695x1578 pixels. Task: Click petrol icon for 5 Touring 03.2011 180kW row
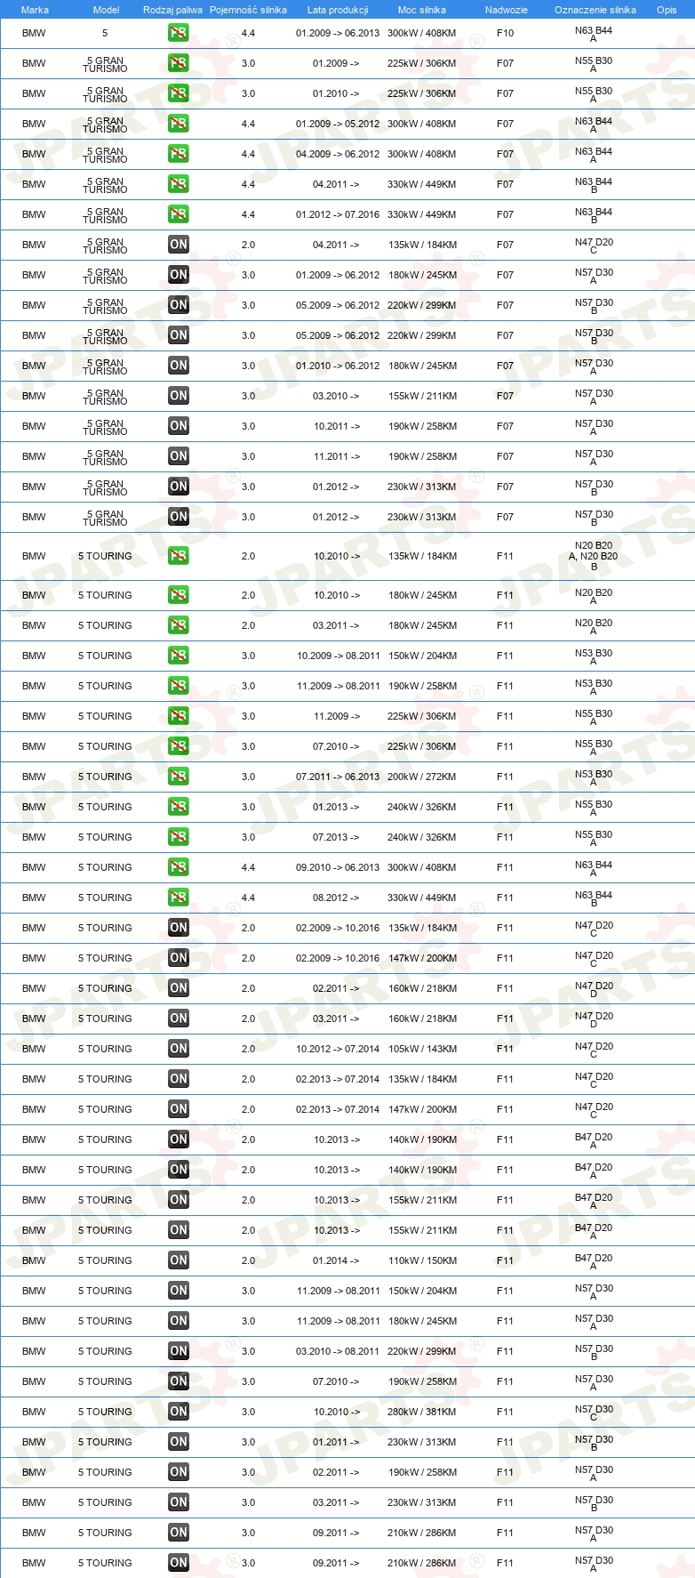coord(178,625)
